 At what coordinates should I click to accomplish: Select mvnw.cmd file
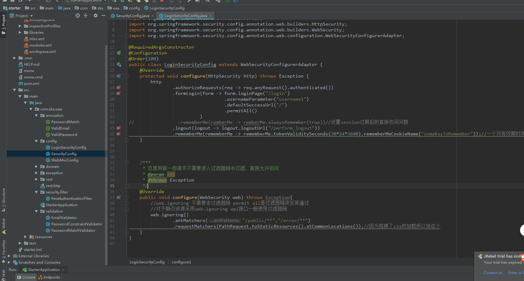[33, 77]
